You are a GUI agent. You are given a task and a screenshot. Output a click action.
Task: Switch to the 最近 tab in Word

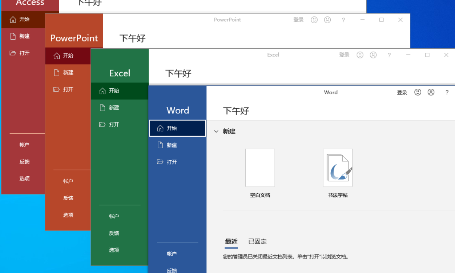(231, 241)
